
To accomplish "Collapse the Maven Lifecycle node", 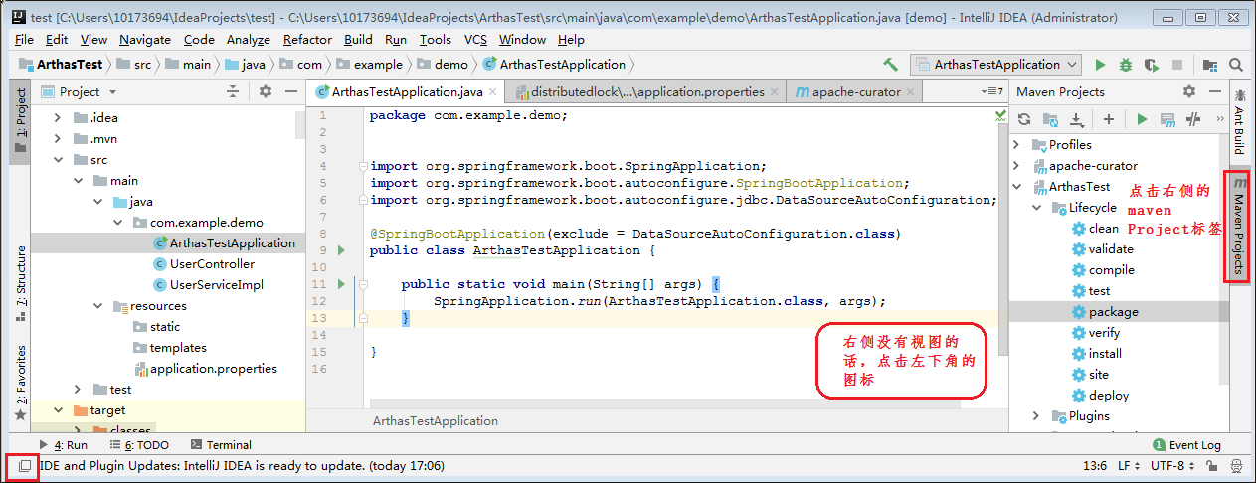I will 1035,208.
